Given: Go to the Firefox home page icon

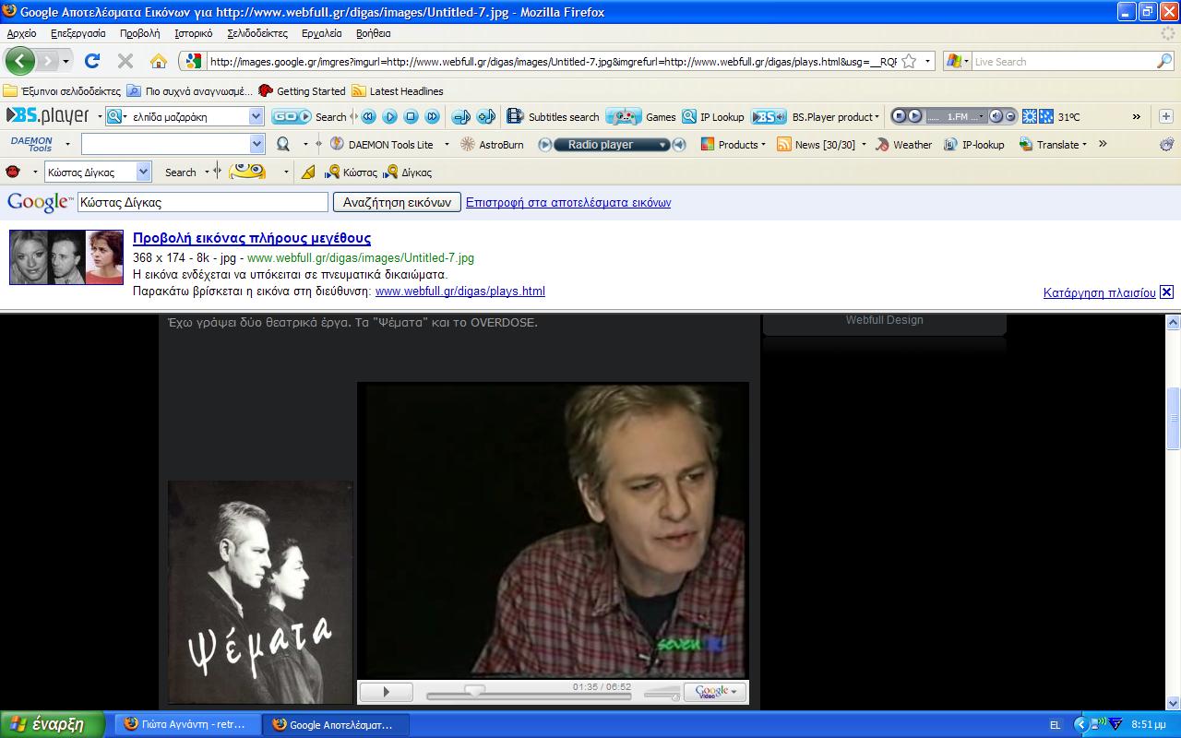Looking at the screenshot, I should 159,62.
